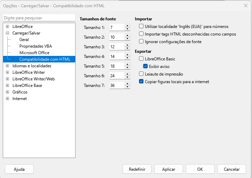Expand the LibreOffice tree node
The height and width of the screenshot is (178, 252).
(7, 26)
